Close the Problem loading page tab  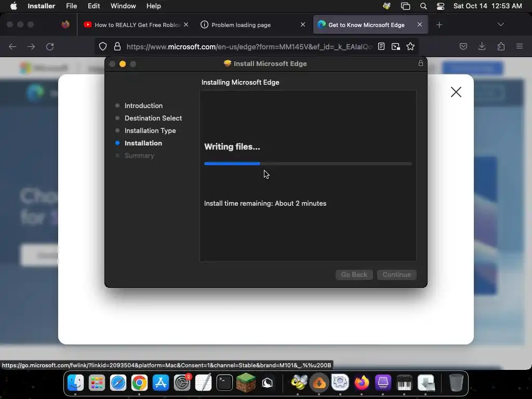coord(303,24)
